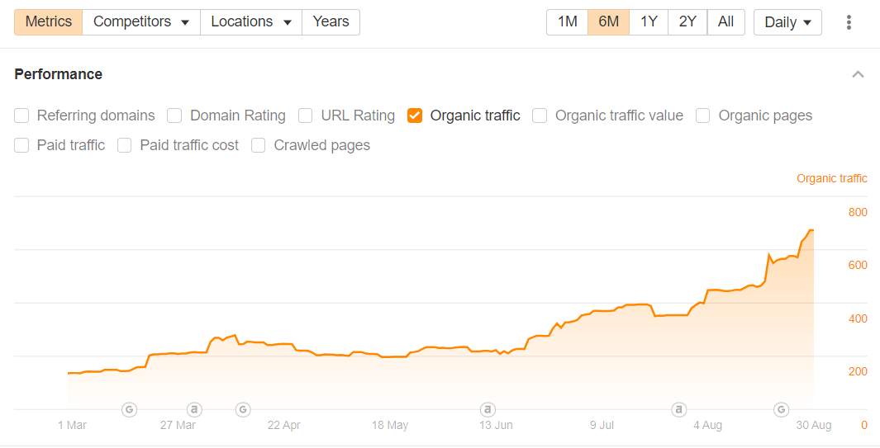Enable the Paid traffic cost checkbox
This screenshot has height=448, width=880.
125,145
